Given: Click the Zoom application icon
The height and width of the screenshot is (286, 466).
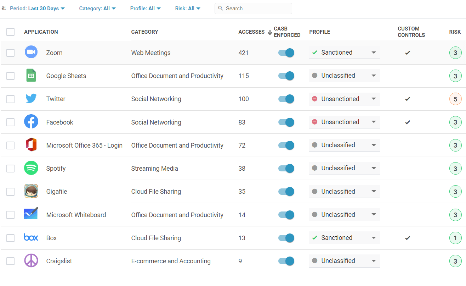Looking at the screenshot, I should click(x=31, y=52).
